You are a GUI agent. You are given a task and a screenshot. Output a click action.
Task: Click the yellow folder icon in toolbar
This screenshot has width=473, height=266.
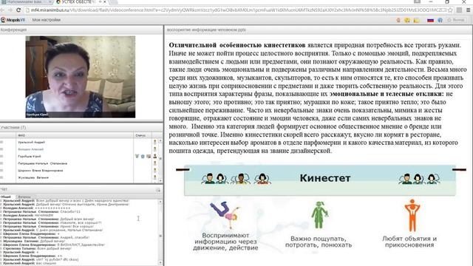coord(417,20)
